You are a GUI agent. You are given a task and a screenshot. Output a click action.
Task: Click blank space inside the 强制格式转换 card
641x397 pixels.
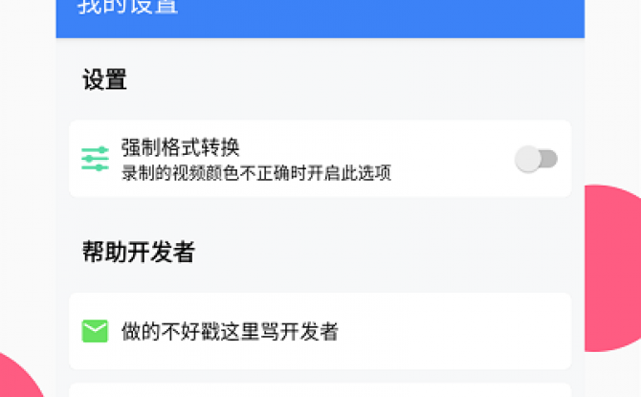click(450, 159)
